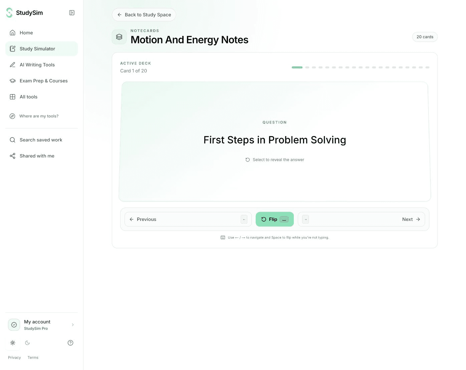Click Select to reveal the answer
The image size is (466, 370).
[x=275, y=160]
